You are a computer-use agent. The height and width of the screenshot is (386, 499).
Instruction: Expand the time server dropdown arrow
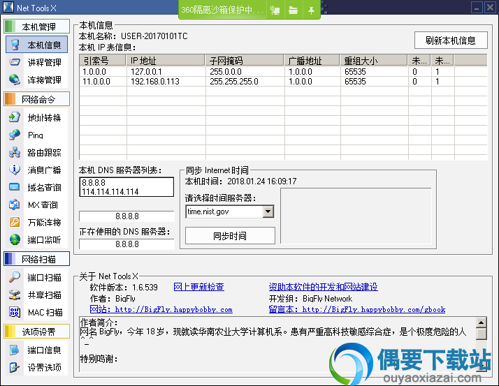pos(268,211)
